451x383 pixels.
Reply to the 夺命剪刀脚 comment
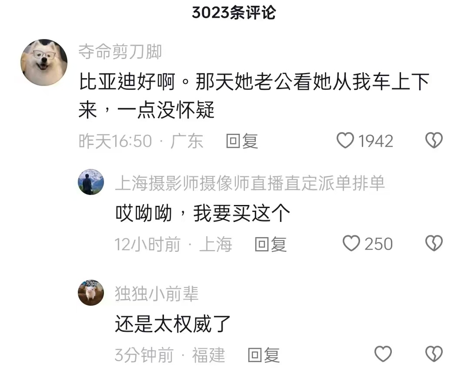(242, 141)
